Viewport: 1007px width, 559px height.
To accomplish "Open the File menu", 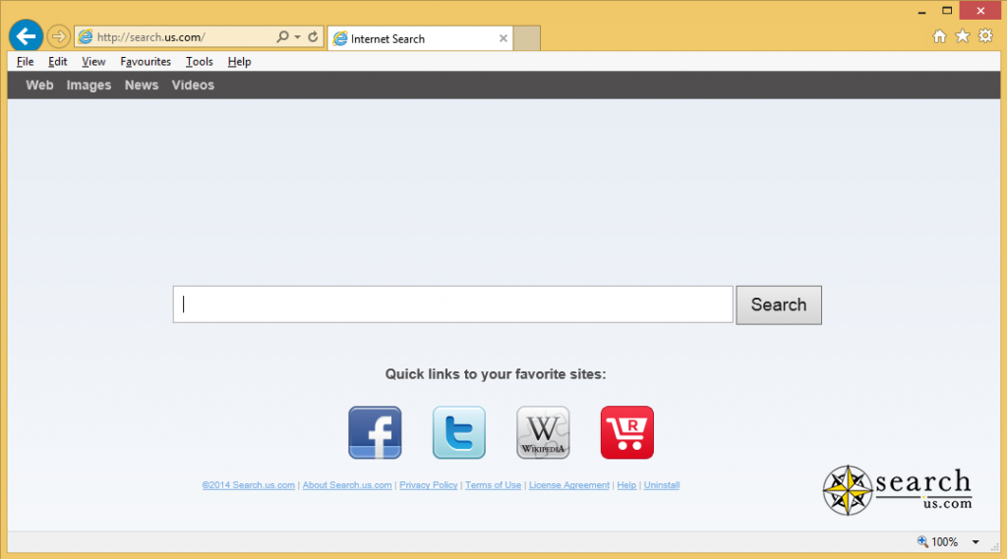I will point(25,62).
